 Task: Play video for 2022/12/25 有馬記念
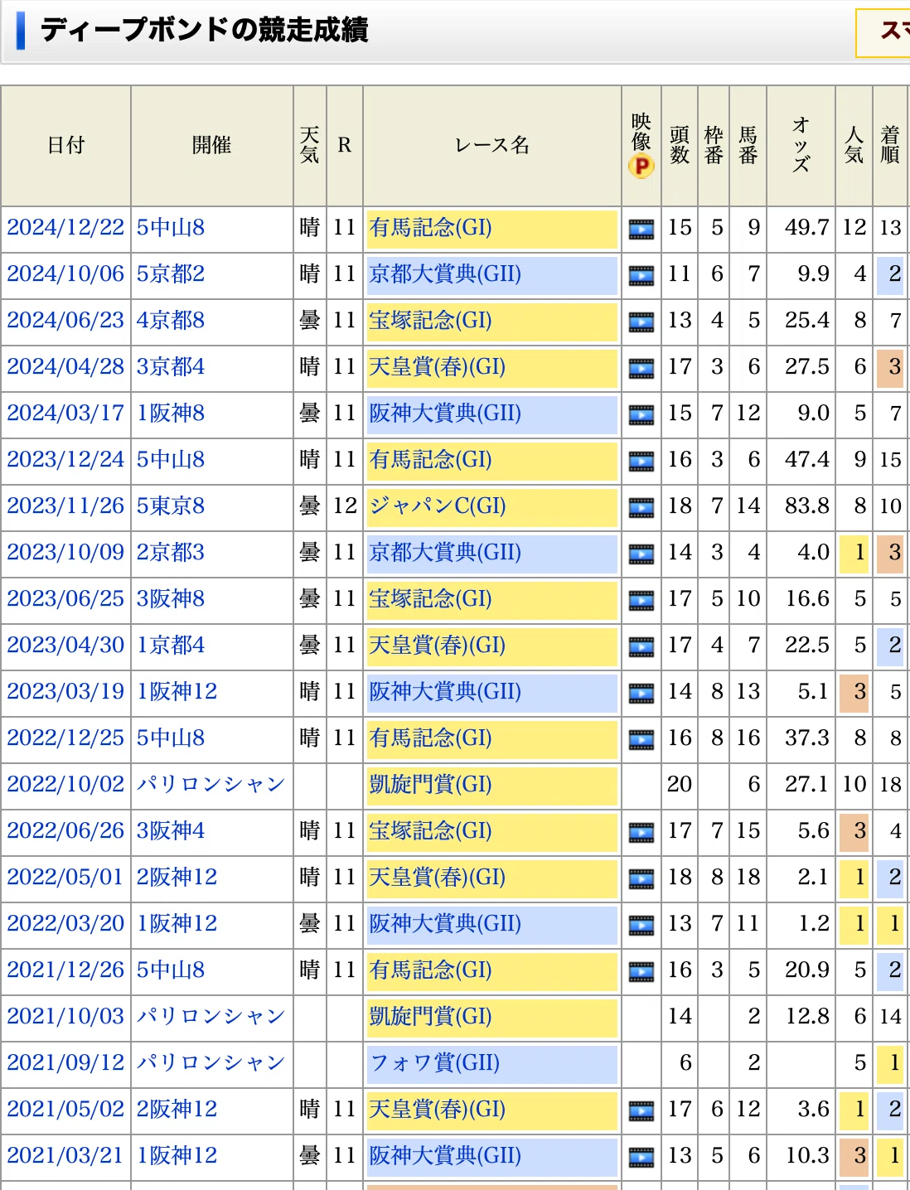point(641,739)
